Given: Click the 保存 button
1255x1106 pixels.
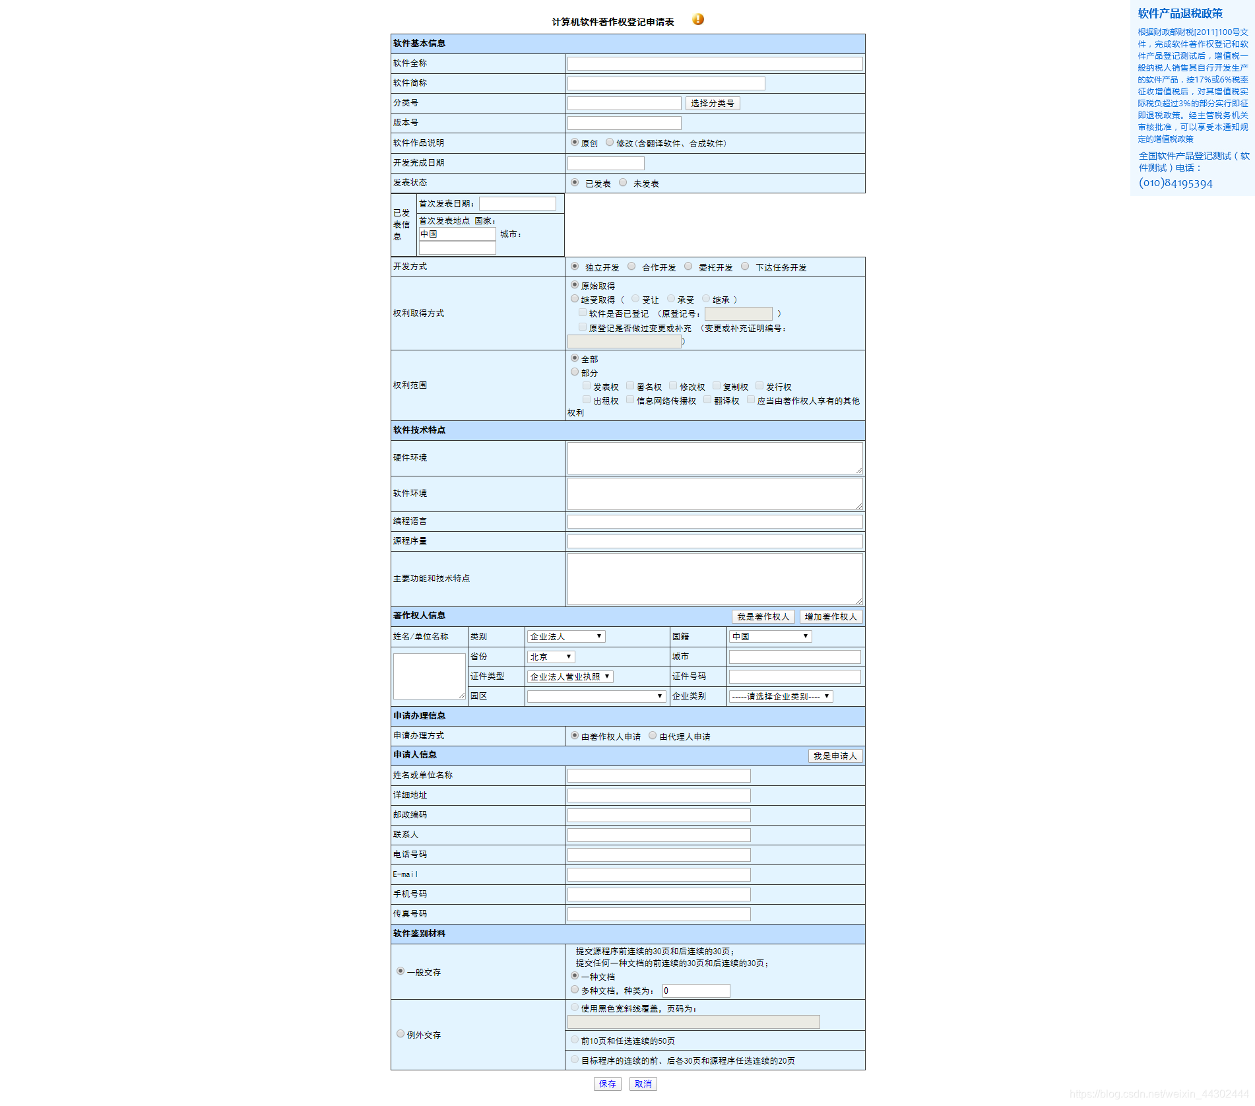Looking at the screenshot, I should 608,1084.
